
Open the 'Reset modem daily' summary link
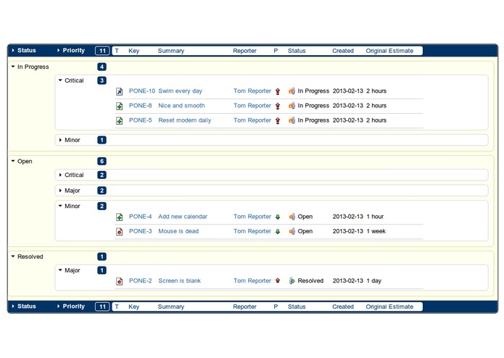(185, 120)
